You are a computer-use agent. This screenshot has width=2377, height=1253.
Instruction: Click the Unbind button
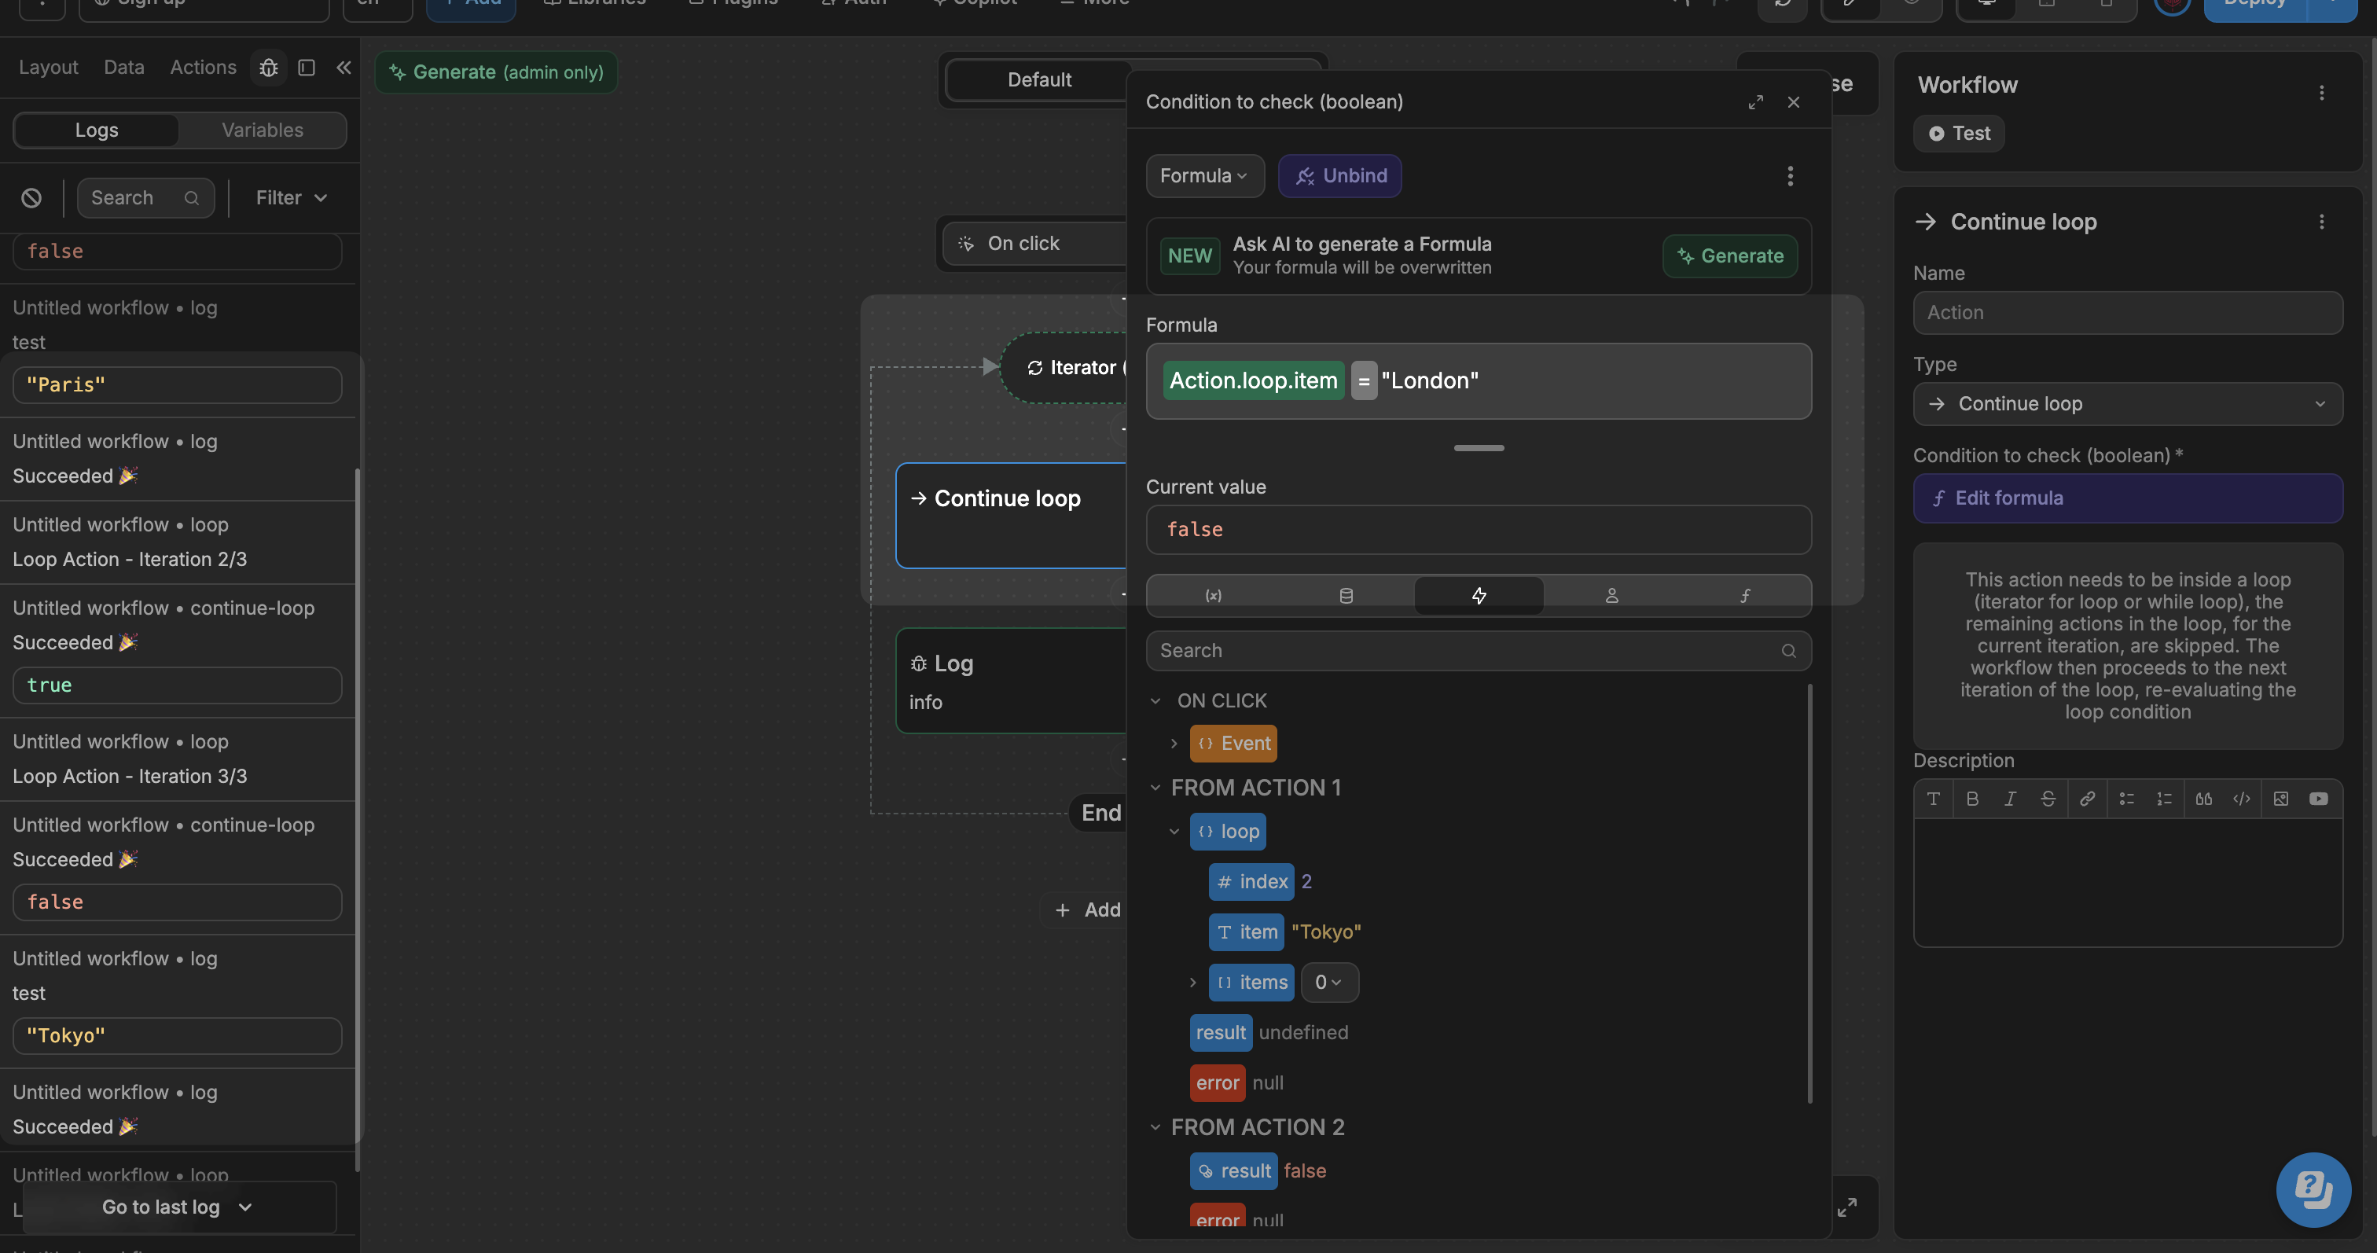tap(1340, 175)
